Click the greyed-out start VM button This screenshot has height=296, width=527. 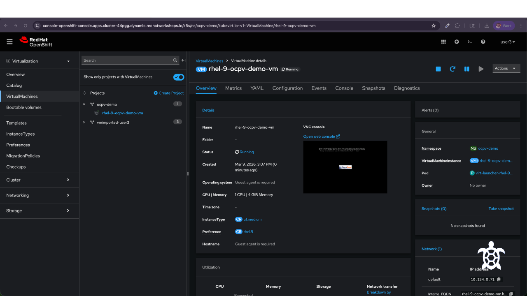[x=481, y=69]
